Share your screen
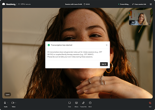 76,104
